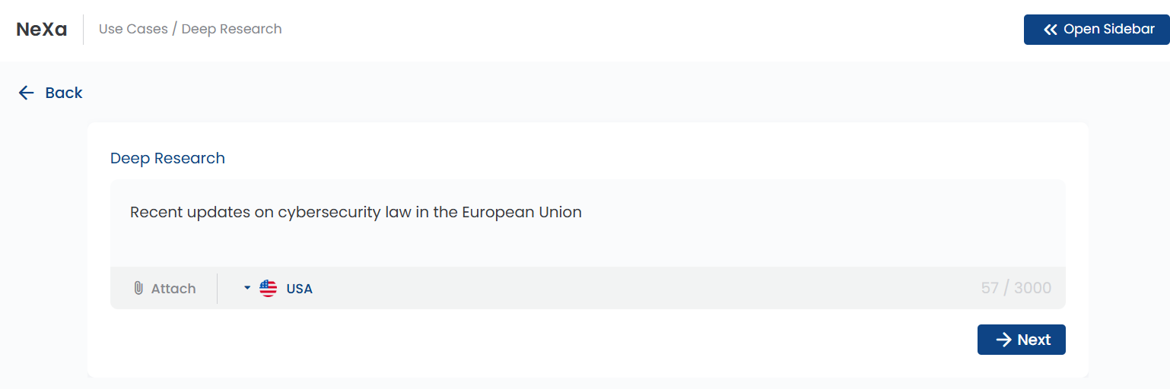Click the double-chevron icon on Open Sidebar
Viewport: 1170px width, 389px height.
1051,30
